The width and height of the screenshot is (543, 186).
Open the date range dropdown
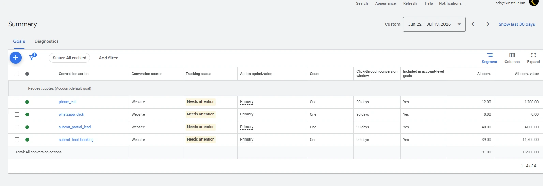pyautogui.click(x=434, y=24)
